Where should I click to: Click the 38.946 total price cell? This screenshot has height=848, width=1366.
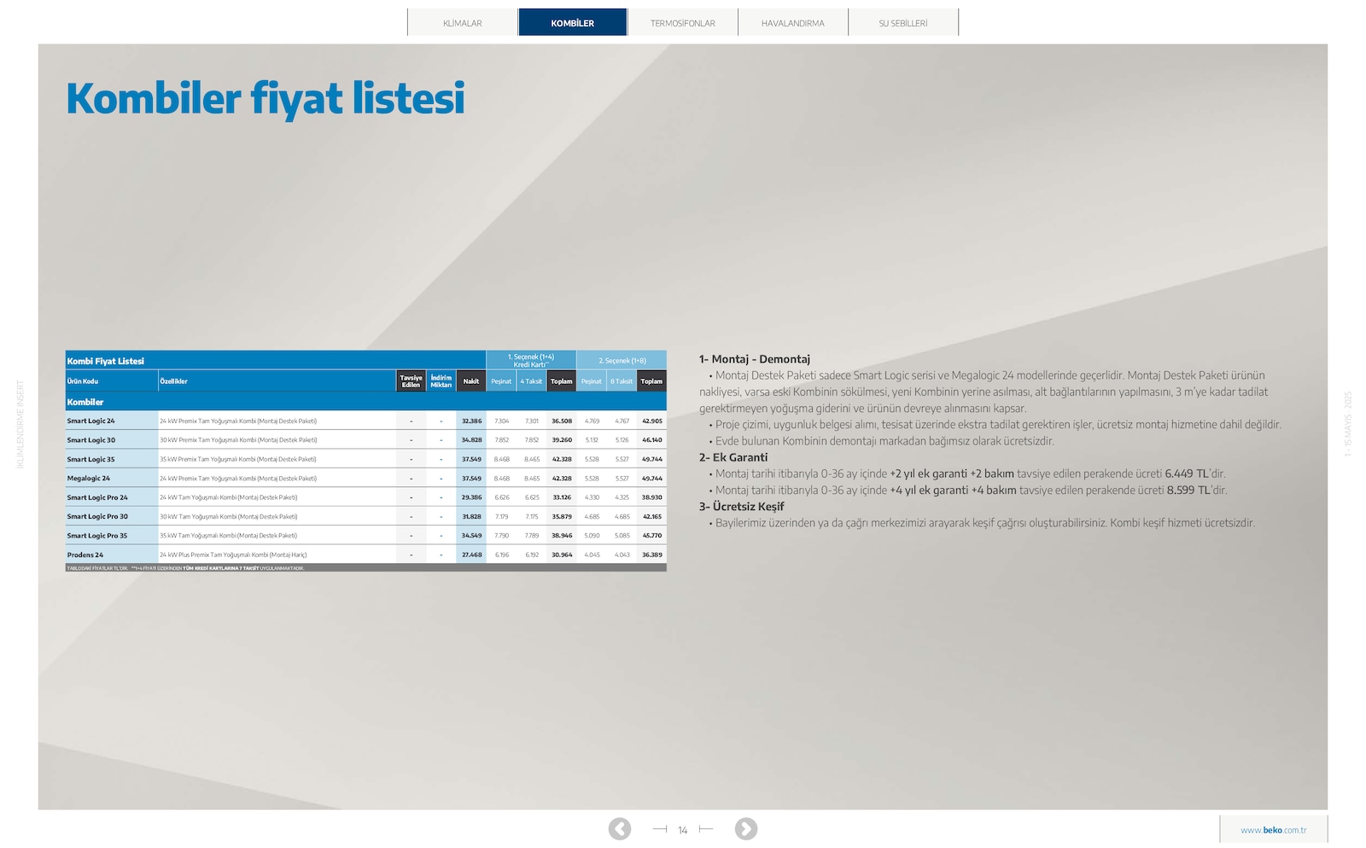click(x=562, y=536)
